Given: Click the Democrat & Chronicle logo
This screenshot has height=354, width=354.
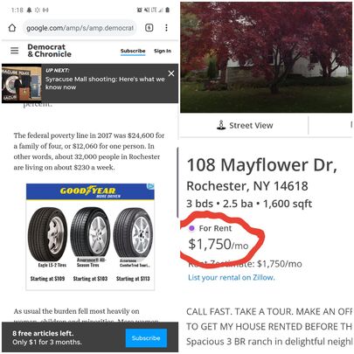Looking at the screenshot, I should click(49, 51).
